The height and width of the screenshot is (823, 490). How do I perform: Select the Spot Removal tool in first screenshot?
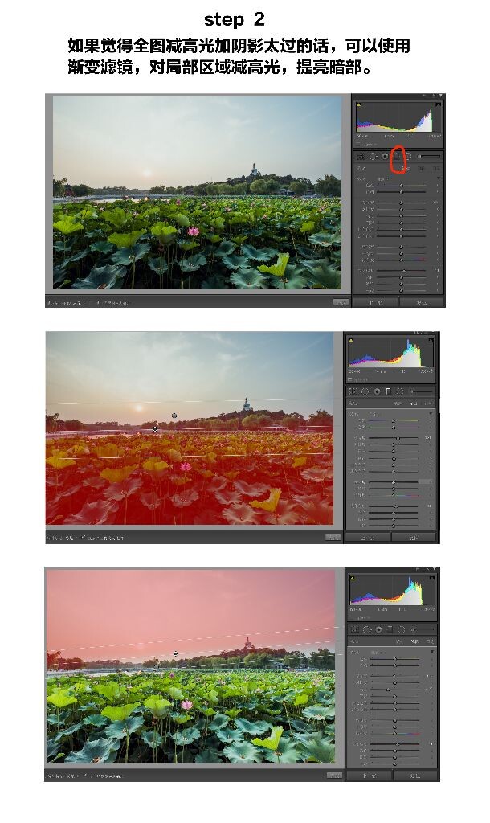pyautogui.click(x=373, y=156)
